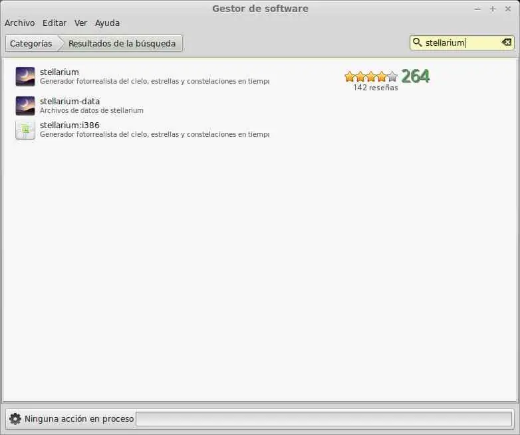Select the stellarium-data package icon
520x435 pixels.
pos(25,106)
